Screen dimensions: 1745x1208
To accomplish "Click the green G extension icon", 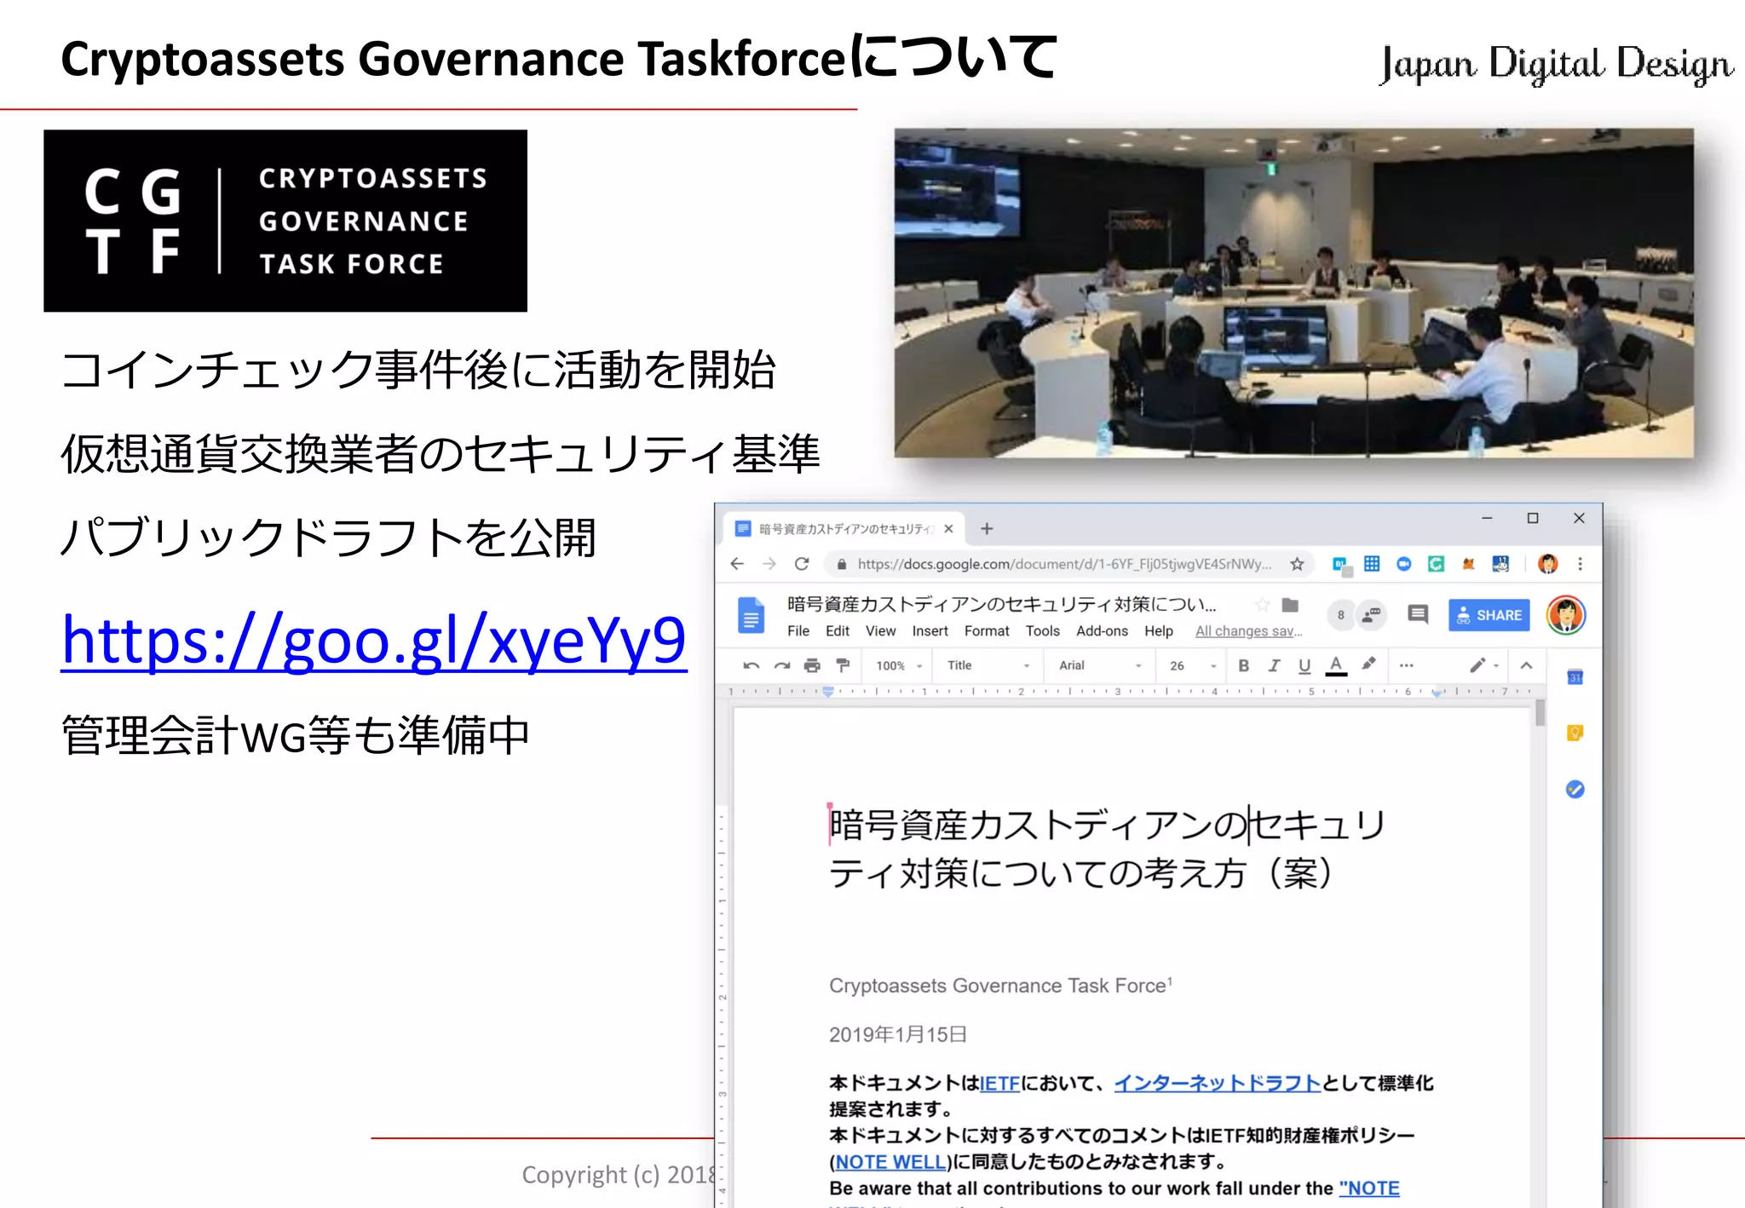I will (x=1436, y=564).
